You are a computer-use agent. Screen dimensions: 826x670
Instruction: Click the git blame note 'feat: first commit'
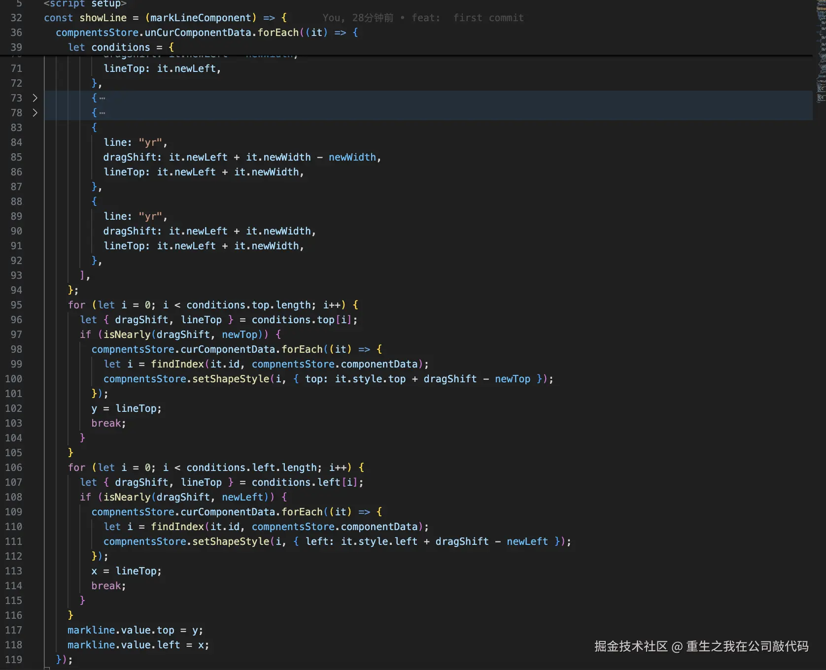coord(468,18)
